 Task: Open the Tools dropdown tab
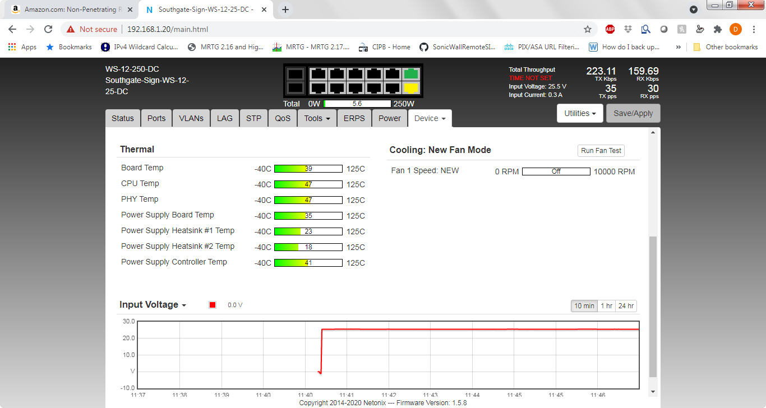[317, 118]
